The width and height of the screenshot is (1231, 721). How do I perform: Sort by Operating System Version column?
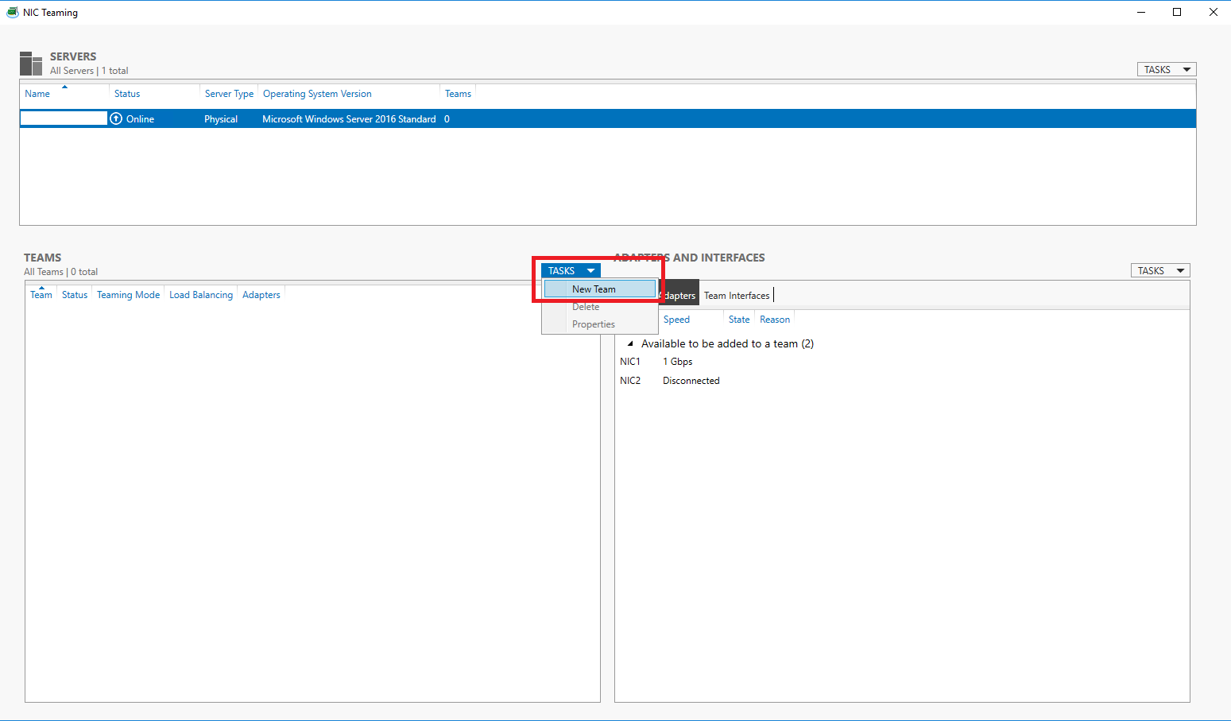(317, 93)
